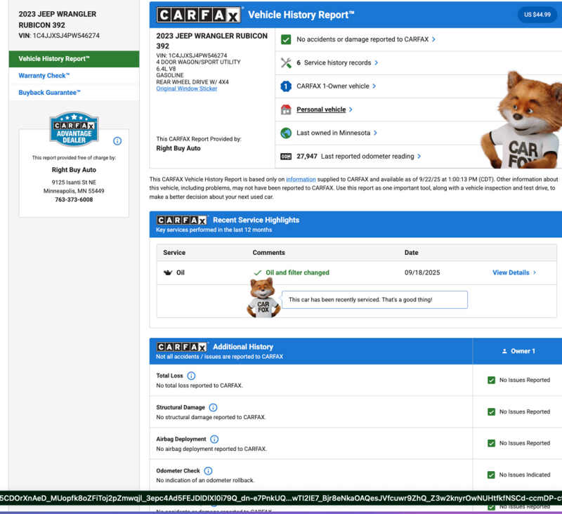Click the wrench service history icon
Viewport: 562px width, 514px height.
tap(286, 62)
